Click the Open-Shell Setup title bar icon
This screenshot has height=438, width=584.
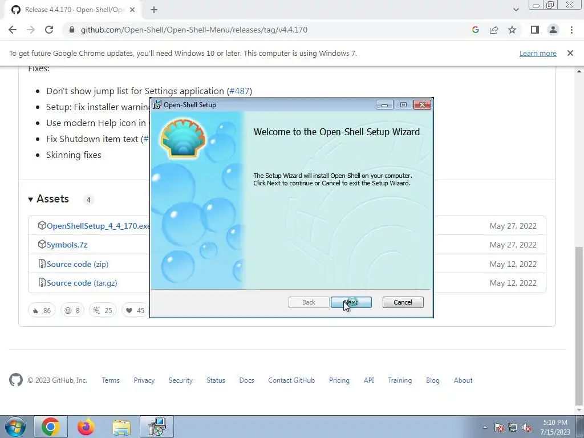click(157, 104)
